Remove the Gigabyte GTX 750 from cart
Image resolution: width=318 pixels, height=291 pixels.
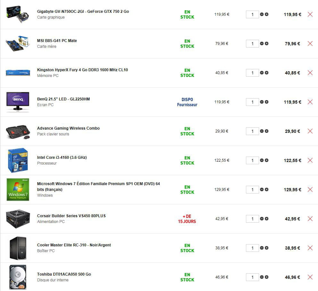[x=310, y=14]
